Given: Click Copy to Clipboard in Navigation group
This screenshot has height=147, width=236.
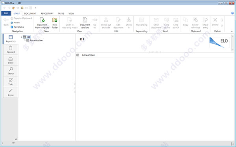Looking at the screenshot, I should coord(21,18).
